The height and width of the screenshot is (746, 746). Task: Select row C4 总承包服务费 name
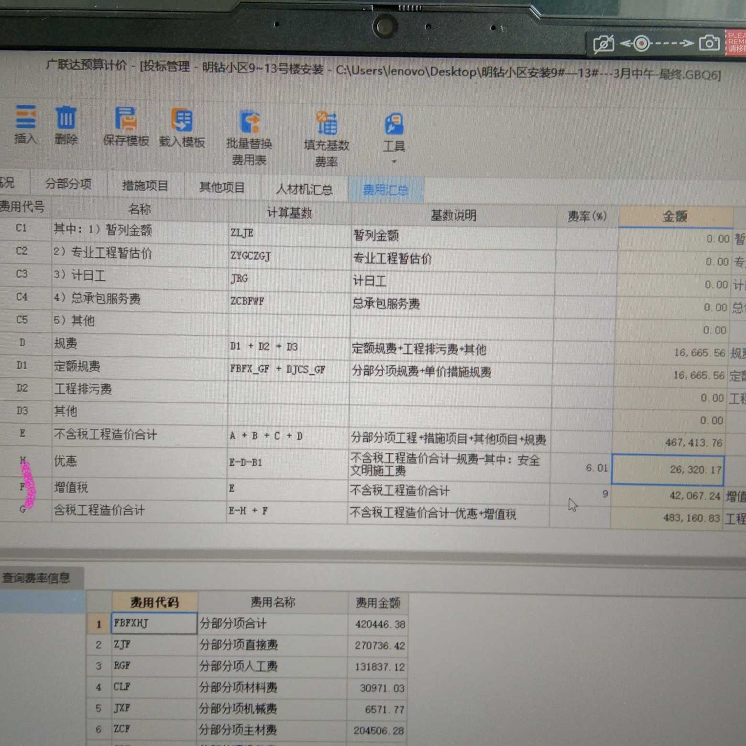(139, 299)
